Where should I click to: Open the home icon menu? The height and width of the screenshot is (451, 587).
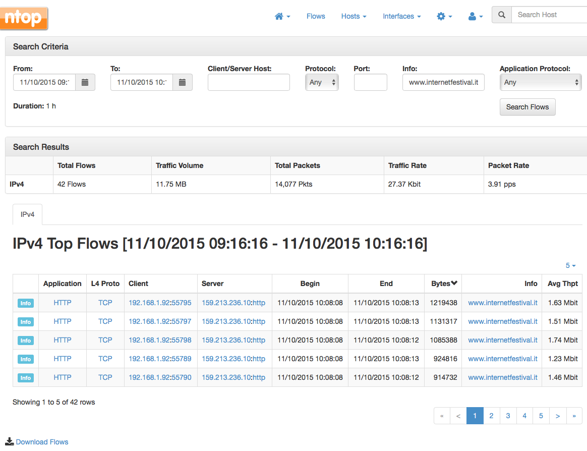282,17
